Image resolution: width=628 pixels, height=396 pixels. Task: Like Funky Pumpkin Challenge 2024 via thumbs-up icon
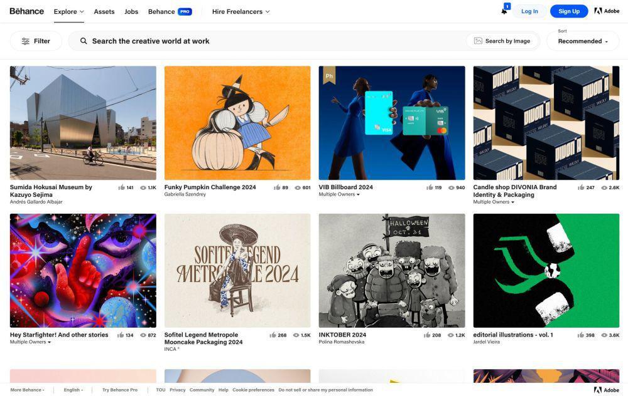[x=277, y=187]
